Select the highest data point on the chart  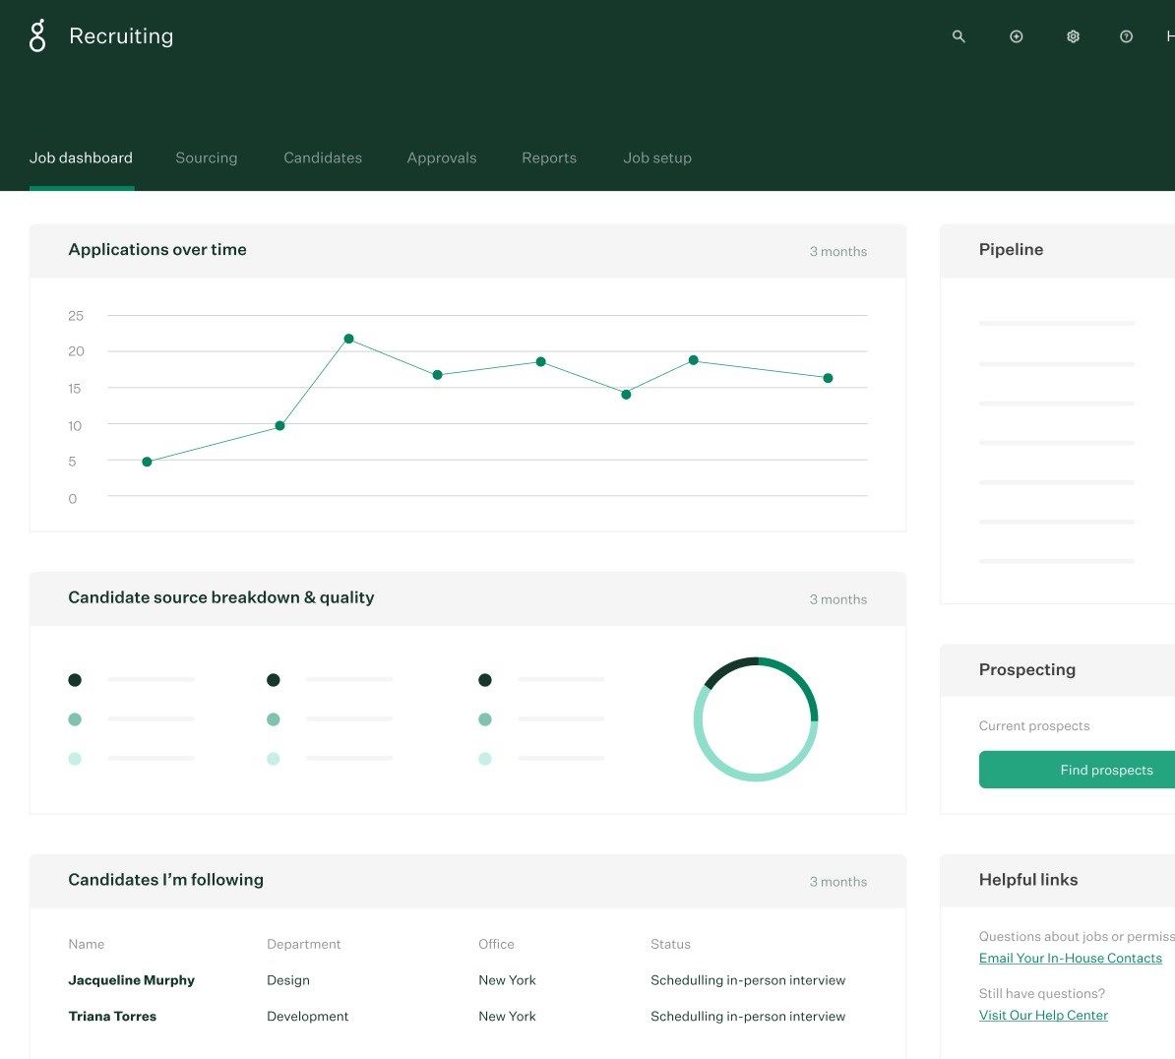click(x=348, y=339)
